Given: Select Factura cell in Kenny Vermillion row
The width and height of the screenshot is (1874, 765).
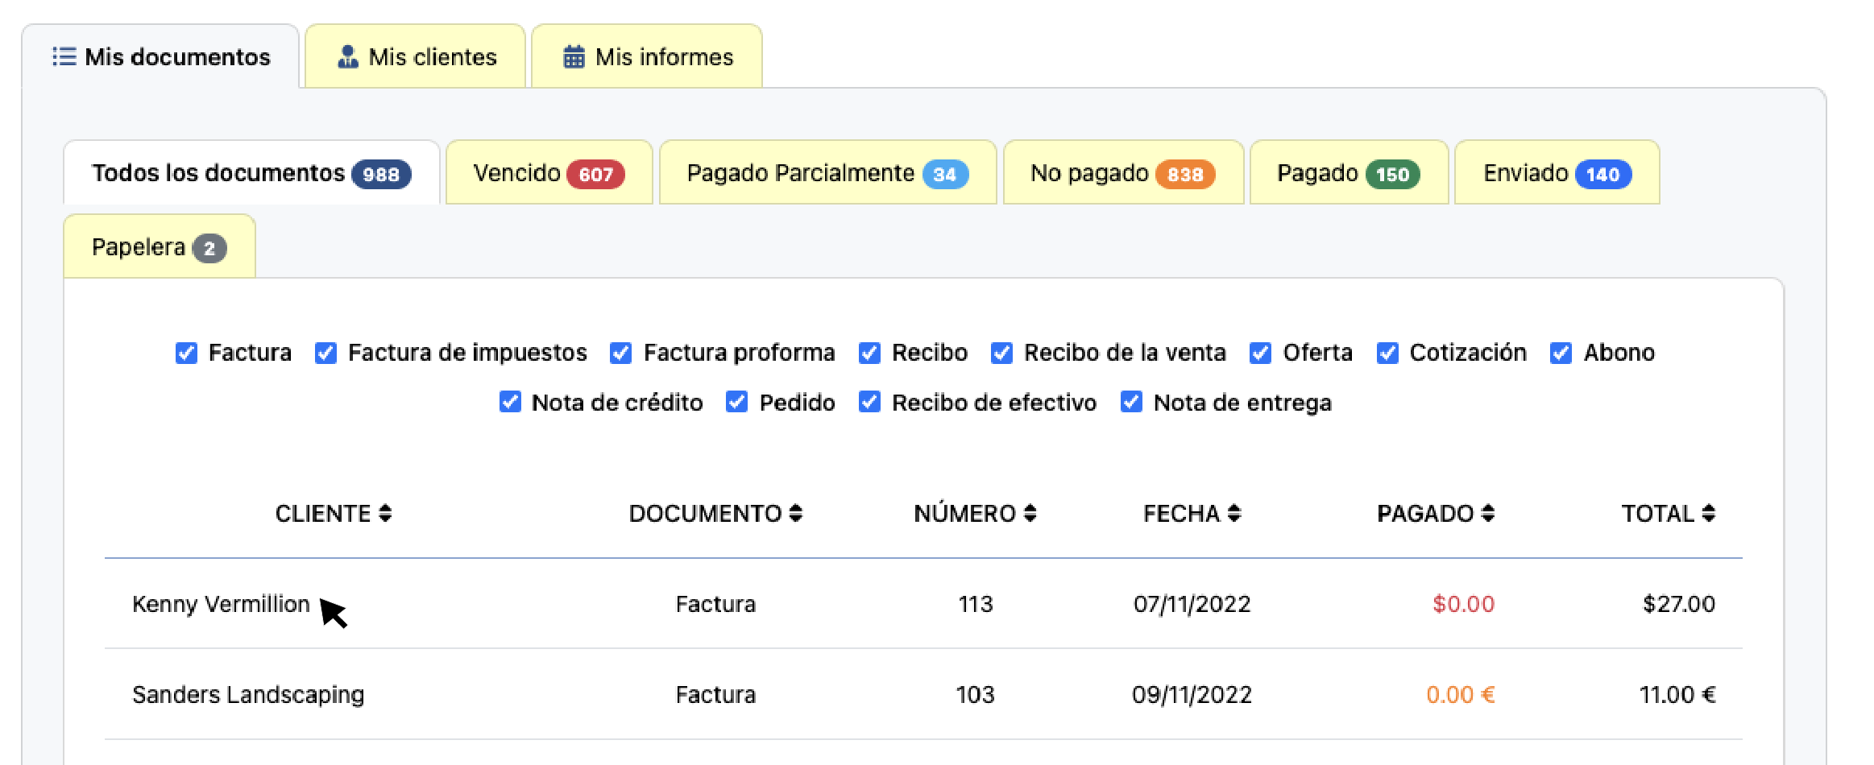Looking at the screenshot, I should (715, 604).
